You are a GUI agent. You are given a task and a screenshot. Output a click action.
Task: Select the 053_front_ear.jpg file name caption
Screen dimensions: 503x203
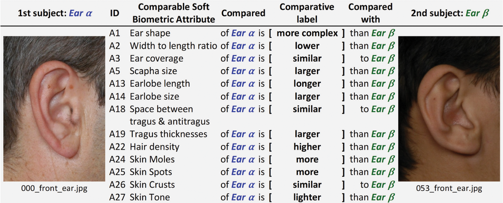point(449,189)
